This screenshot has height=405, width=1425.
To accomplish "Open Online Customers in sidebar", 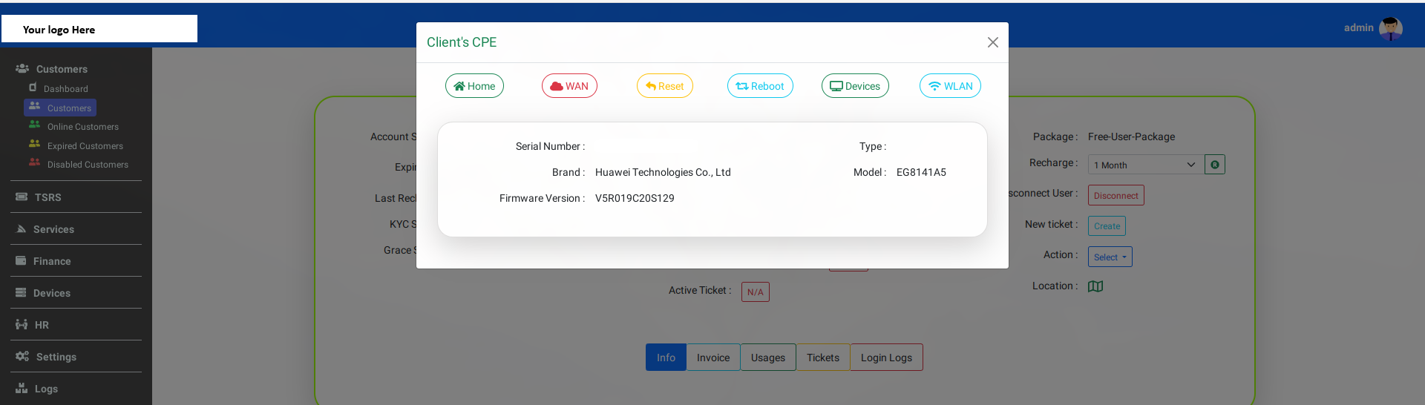I will coord(82,127).
